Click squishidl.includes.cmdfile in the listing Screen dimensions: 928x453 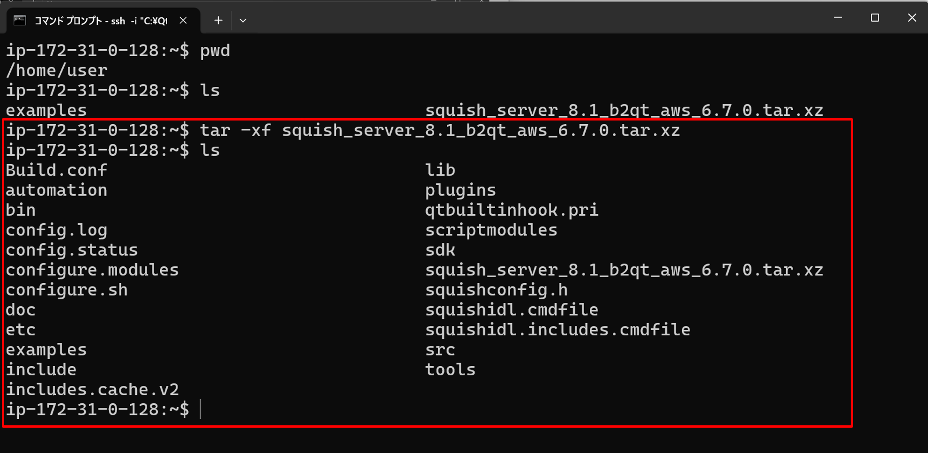click(x=557, y=330)
